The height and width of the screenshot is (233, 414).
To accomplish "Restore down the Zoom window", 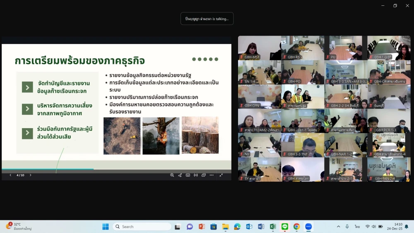I will [395, 5].
